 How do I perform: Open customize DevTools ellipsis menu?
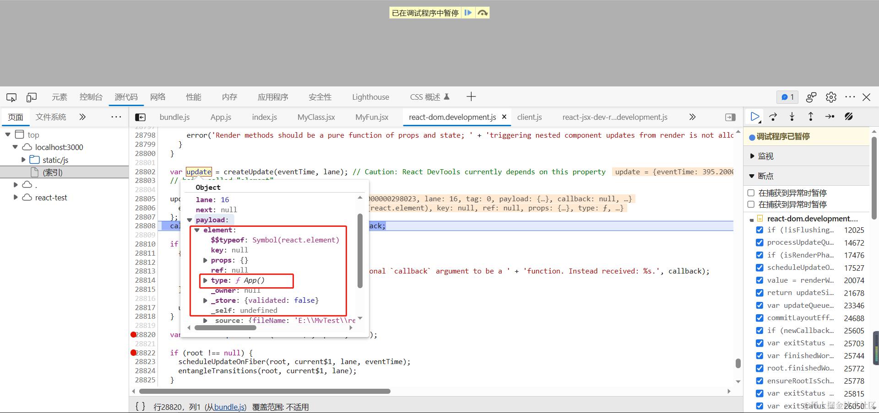pos(850,97)
